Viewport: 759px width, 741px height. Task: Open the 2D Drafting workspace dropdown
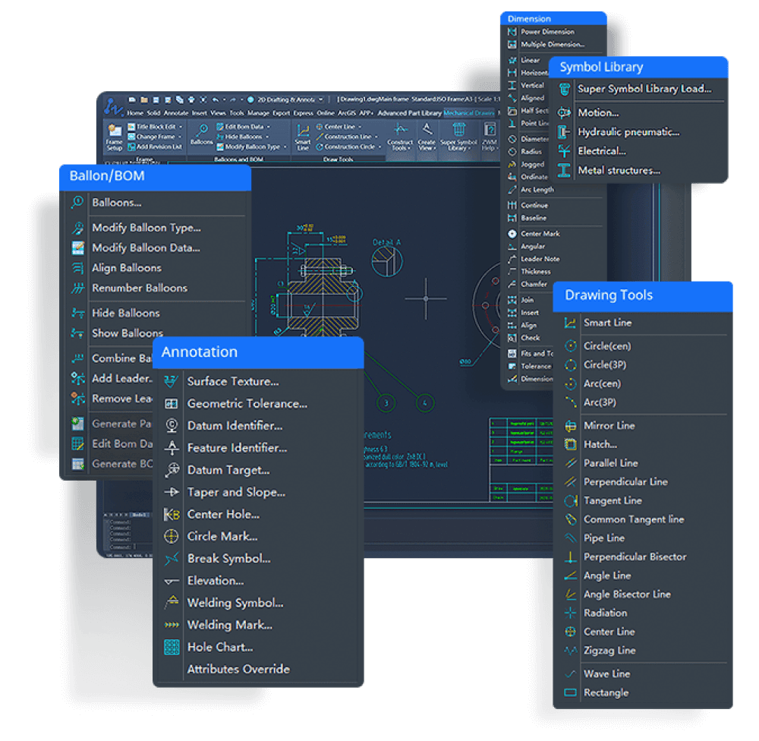pos(321,99)
